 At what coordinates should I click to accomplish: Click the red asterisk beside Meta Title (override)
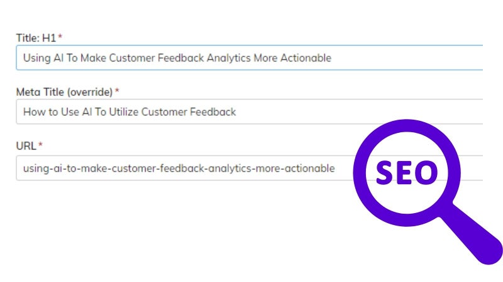(x=117, y=91)
